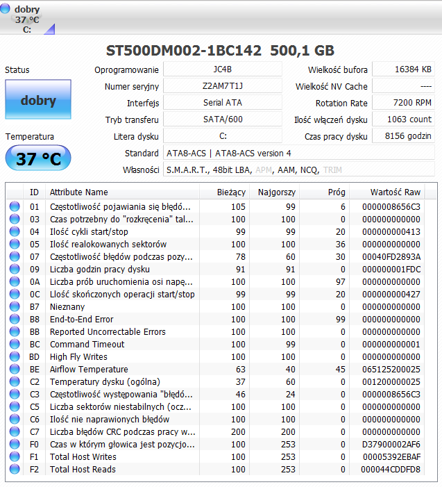This screenshot has height=487, width=442.
Task: Click the blue dobry health status button
Action: (x=38, y=99)
